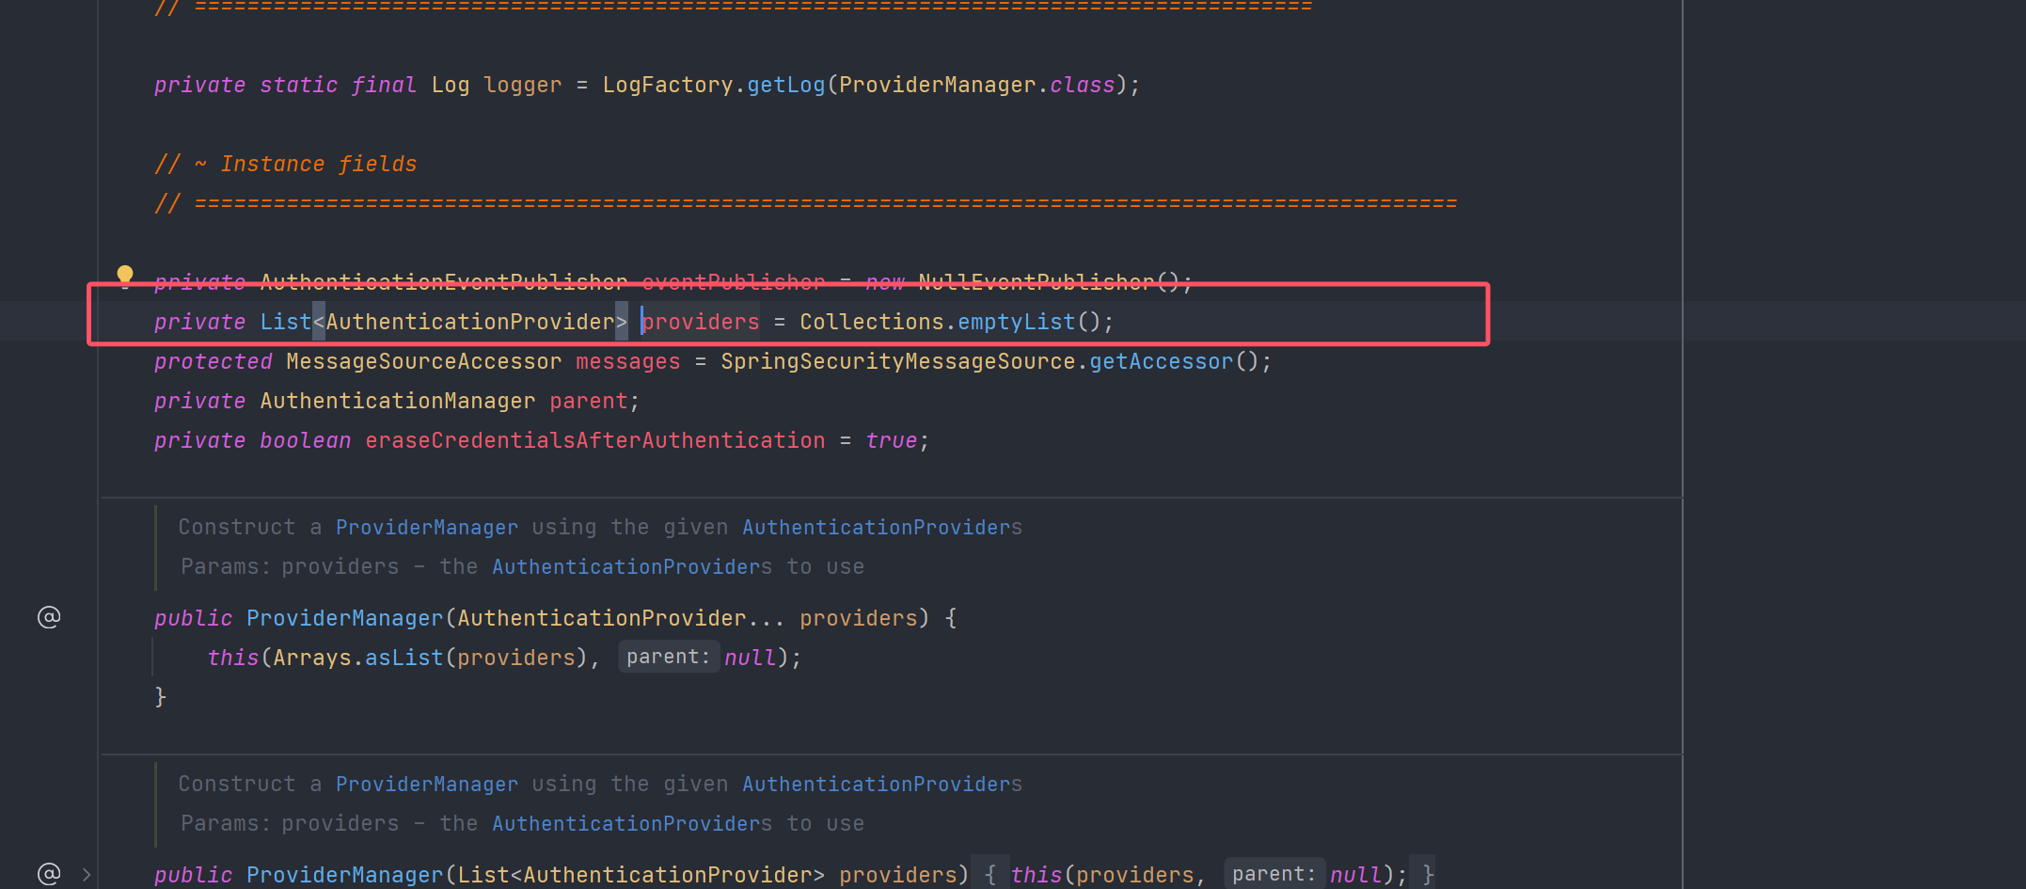Click AuthenticationProvider in the List generic field
This screenshot has height=889, width=2026.
tap(470, 322)
